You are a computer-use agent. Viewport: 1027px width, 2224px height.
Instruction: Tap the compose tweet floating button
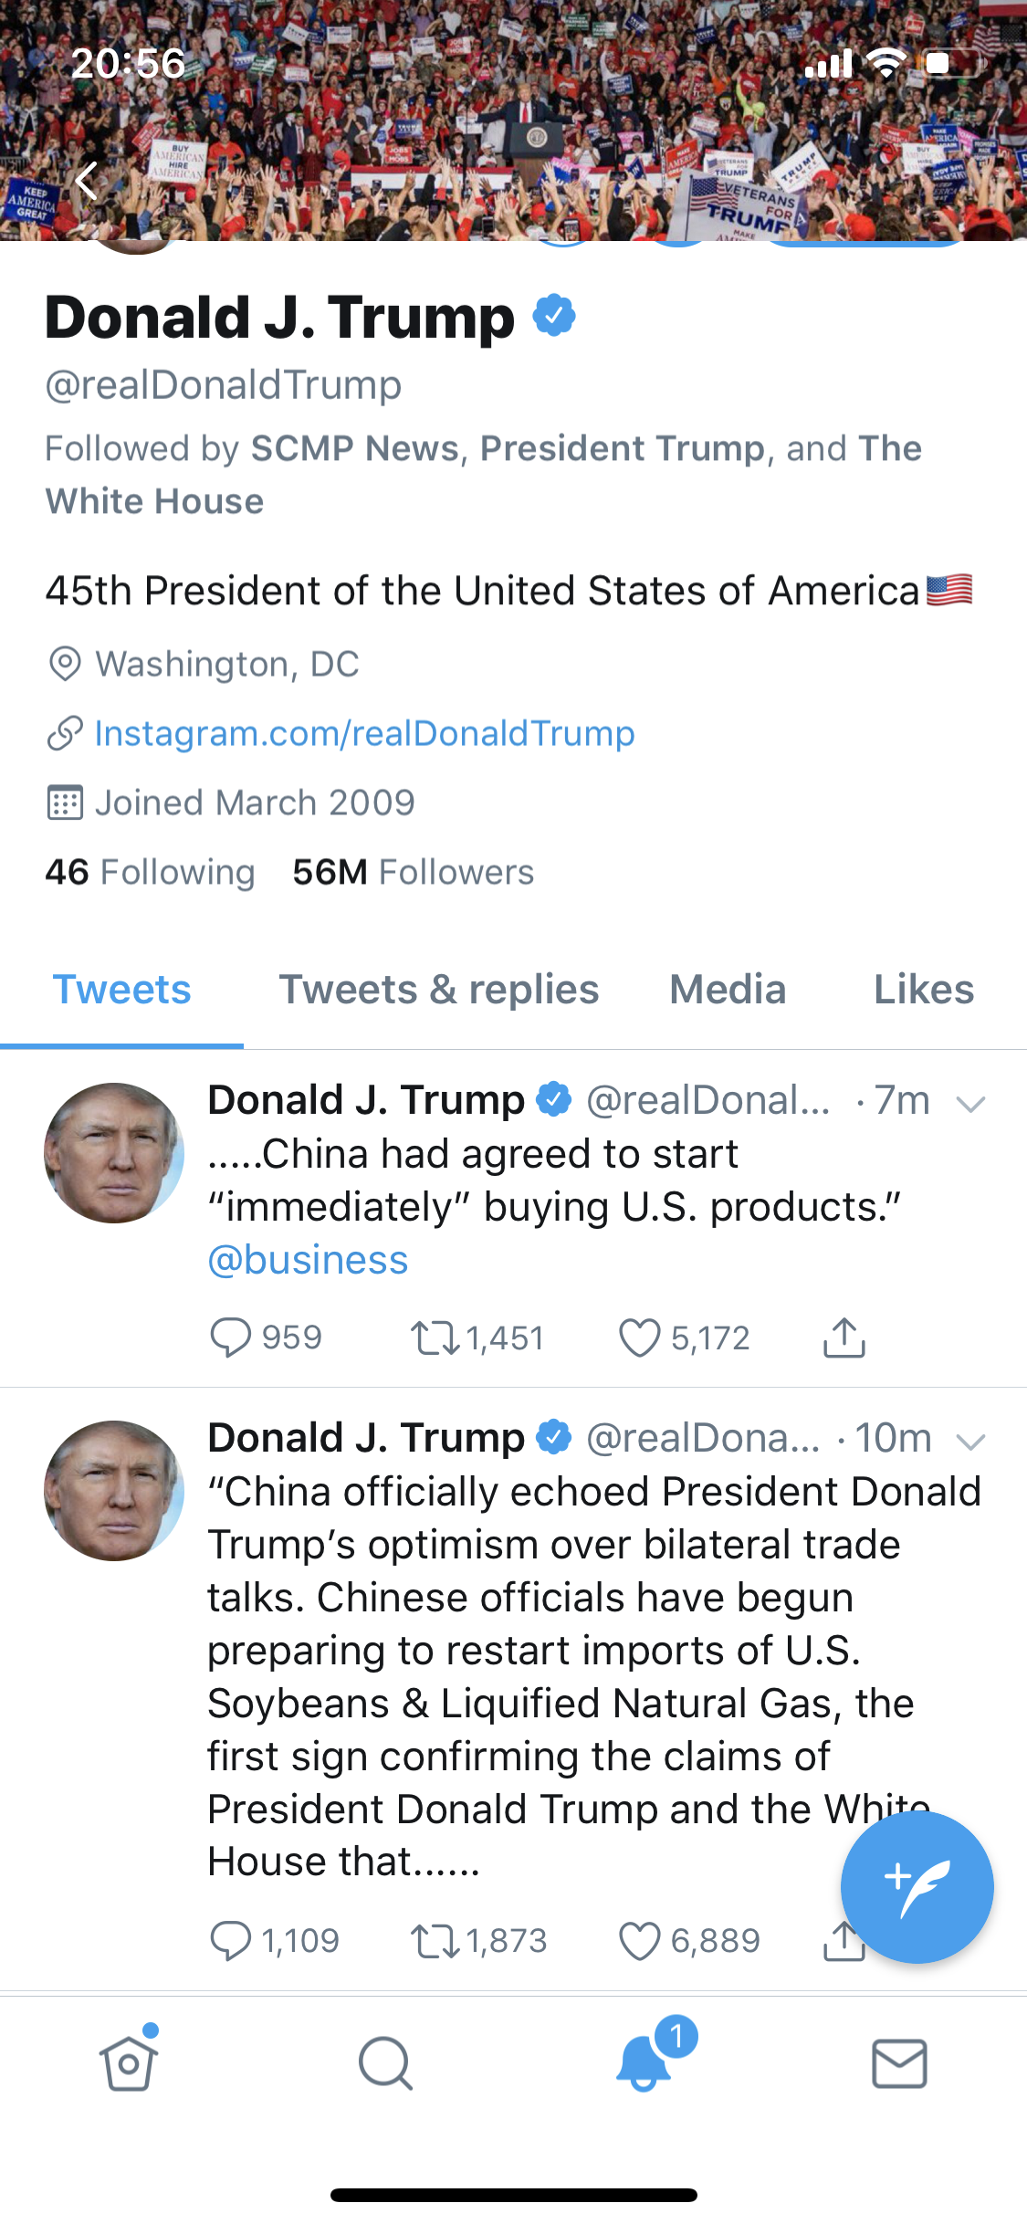pos(917,1887)
